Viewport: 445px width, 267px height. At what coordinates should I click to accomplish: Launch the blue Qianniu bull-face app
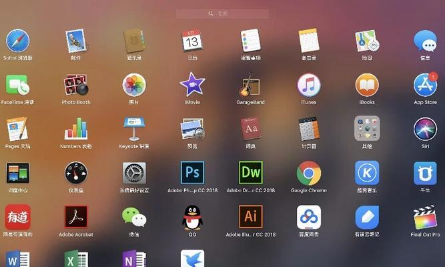425,174
